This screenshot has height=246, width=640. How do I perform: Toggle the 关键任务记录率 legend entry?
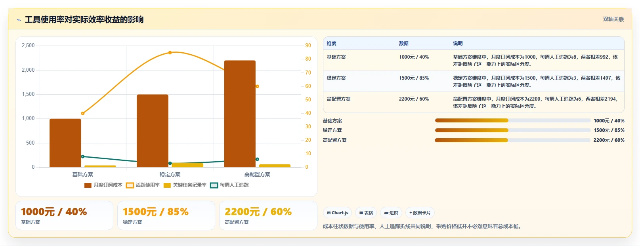pyautogui.click(x=185, y=185)
